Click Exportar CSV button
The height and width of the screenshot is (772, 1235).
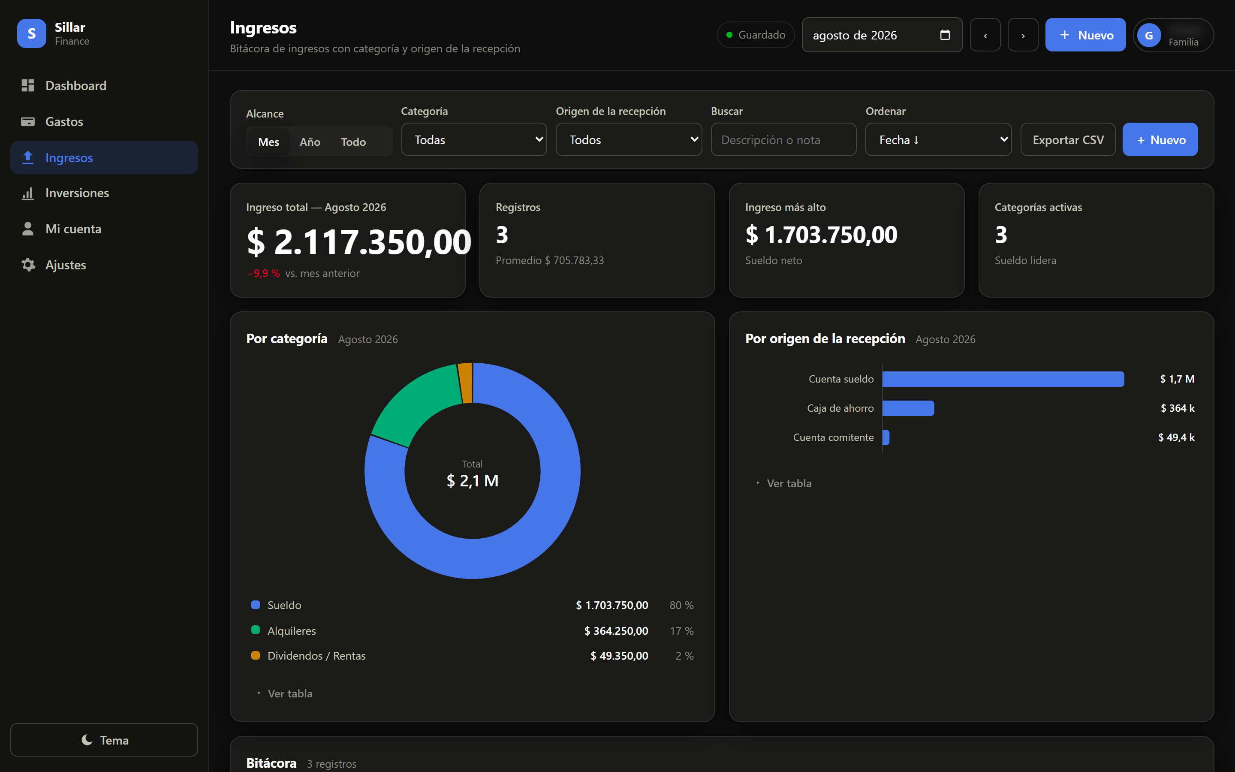pyautogui.click(x=1068, y=139)
